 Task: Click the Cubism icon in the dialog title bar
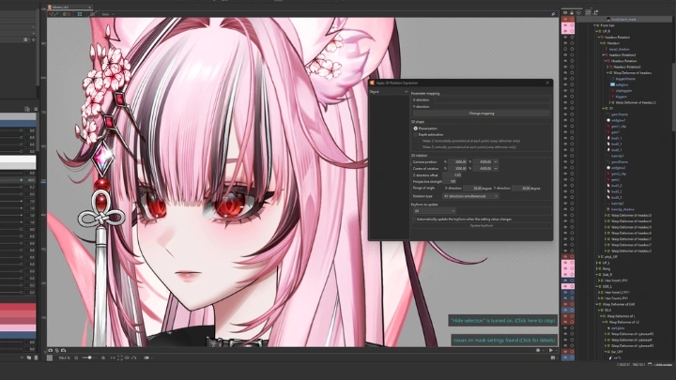(x=372, y=83)
